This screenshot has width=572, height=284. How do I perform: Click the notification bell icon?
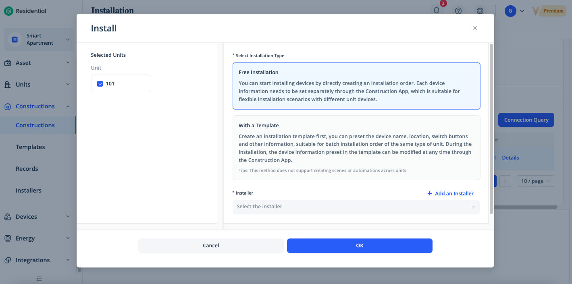coord(437,11)
